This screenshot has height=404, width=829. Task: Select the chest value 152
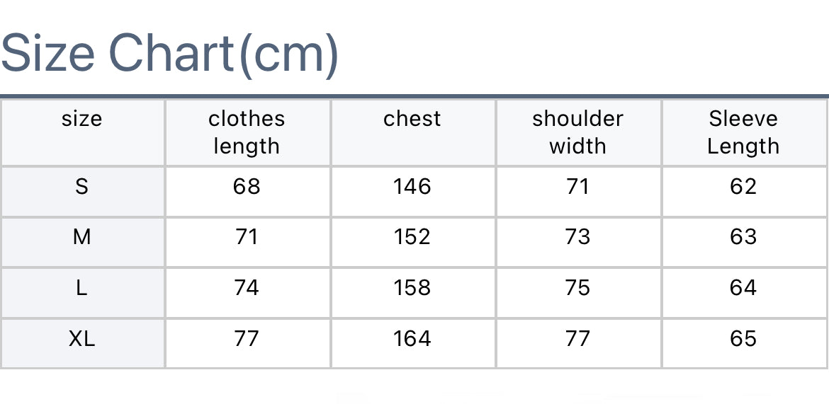point(412,237)
